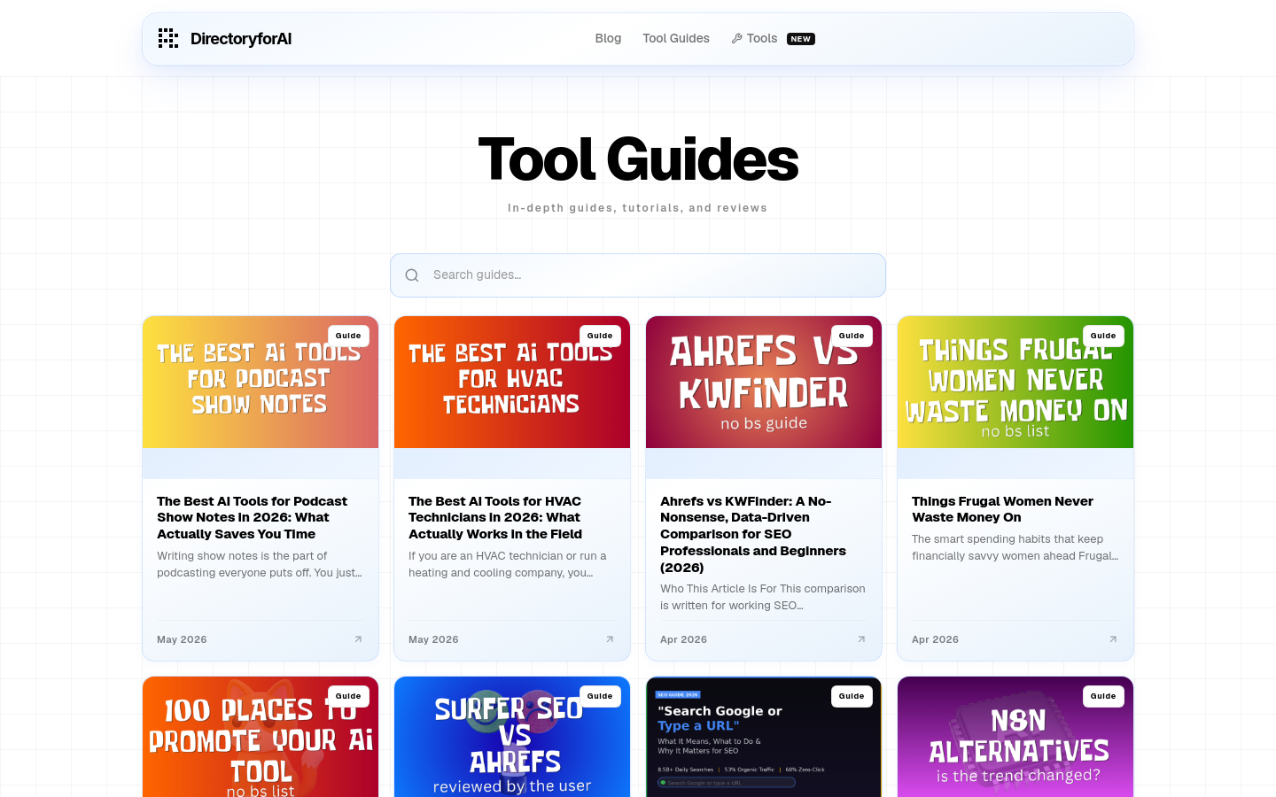Open the HVAC technicians guide thumbnail
1276x797 pixels.
[x=512, y=383]
